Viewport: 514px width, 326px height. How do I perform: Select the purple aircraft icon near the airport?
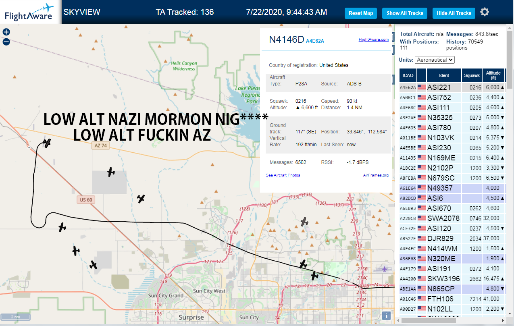click(385, 269)
